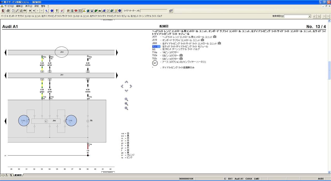Viewport: 331px width, 181px height.
Task: Click the left continuation arrow beside J519 bar
Action: pyautogui.click(x=5, y=52)
